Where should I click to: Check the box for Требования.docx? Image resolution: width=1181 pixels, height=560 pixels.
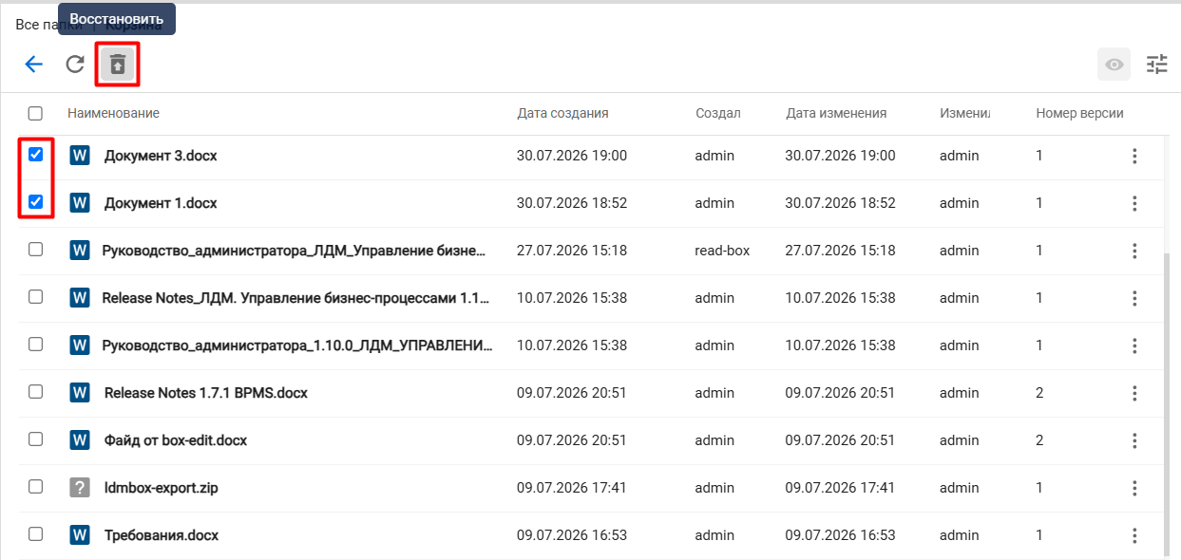click(35, 534)
